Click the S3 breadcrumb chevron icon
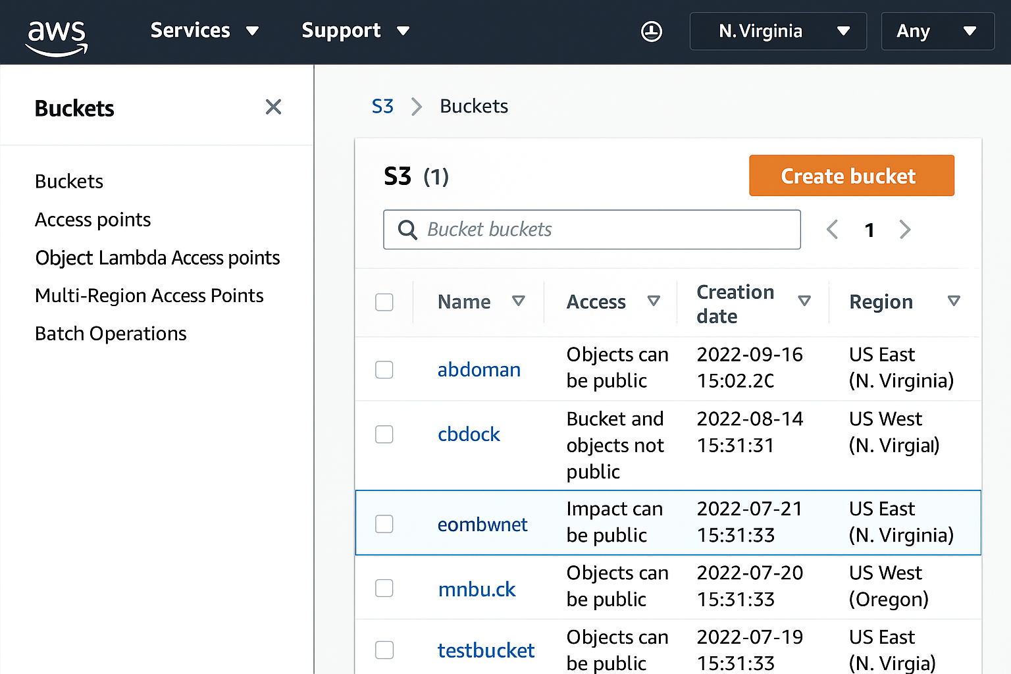1011x674 pixels. click(x=416, y=107)
